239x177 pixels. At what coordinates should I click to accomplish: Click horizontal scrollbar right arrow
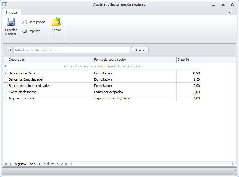233,164
